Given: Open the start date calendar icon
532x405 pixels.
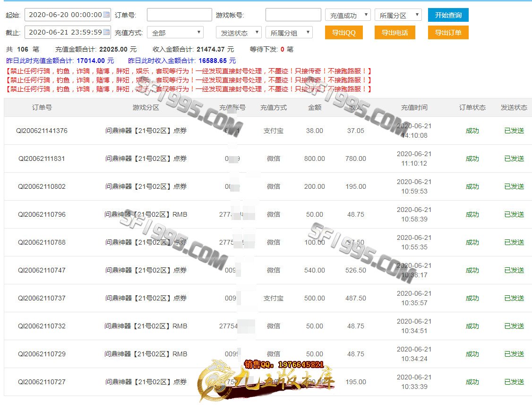Looking at the screenshot, I should (106, 15).
